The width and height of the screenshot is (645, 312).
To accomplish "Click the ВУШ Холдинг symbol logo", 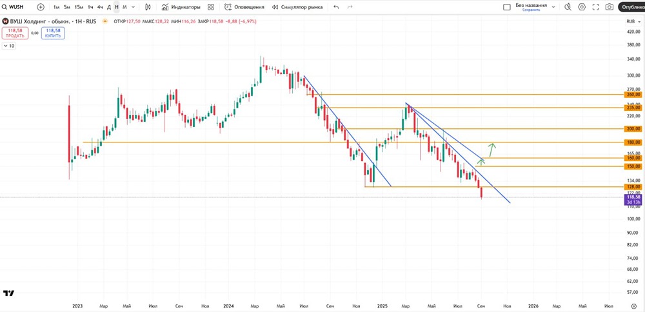I will (5, 21).
